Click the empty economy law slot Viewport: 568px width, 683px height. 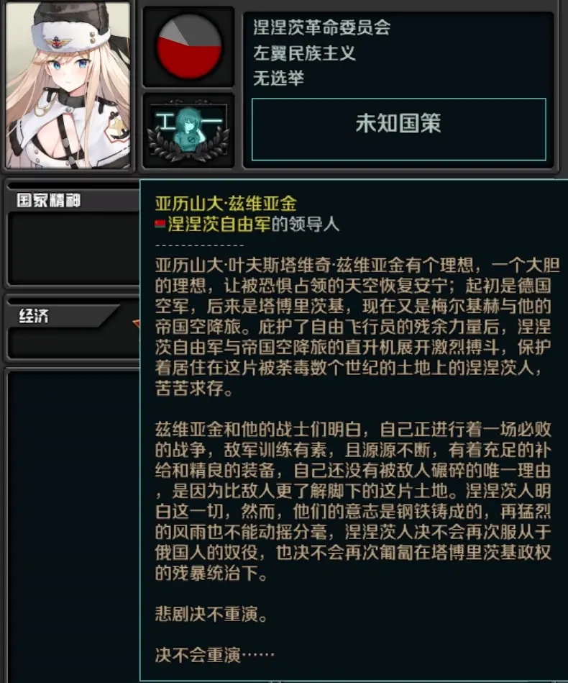[x=74, y=343]
